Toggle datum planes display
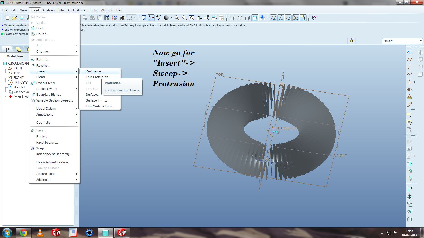This screenshot has width=424, height=238. (x=273, y=18)
